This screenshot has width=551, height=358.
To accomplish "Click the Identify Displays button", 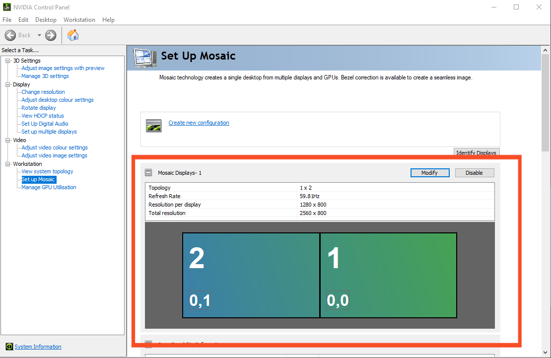I will tap(477, 152).
